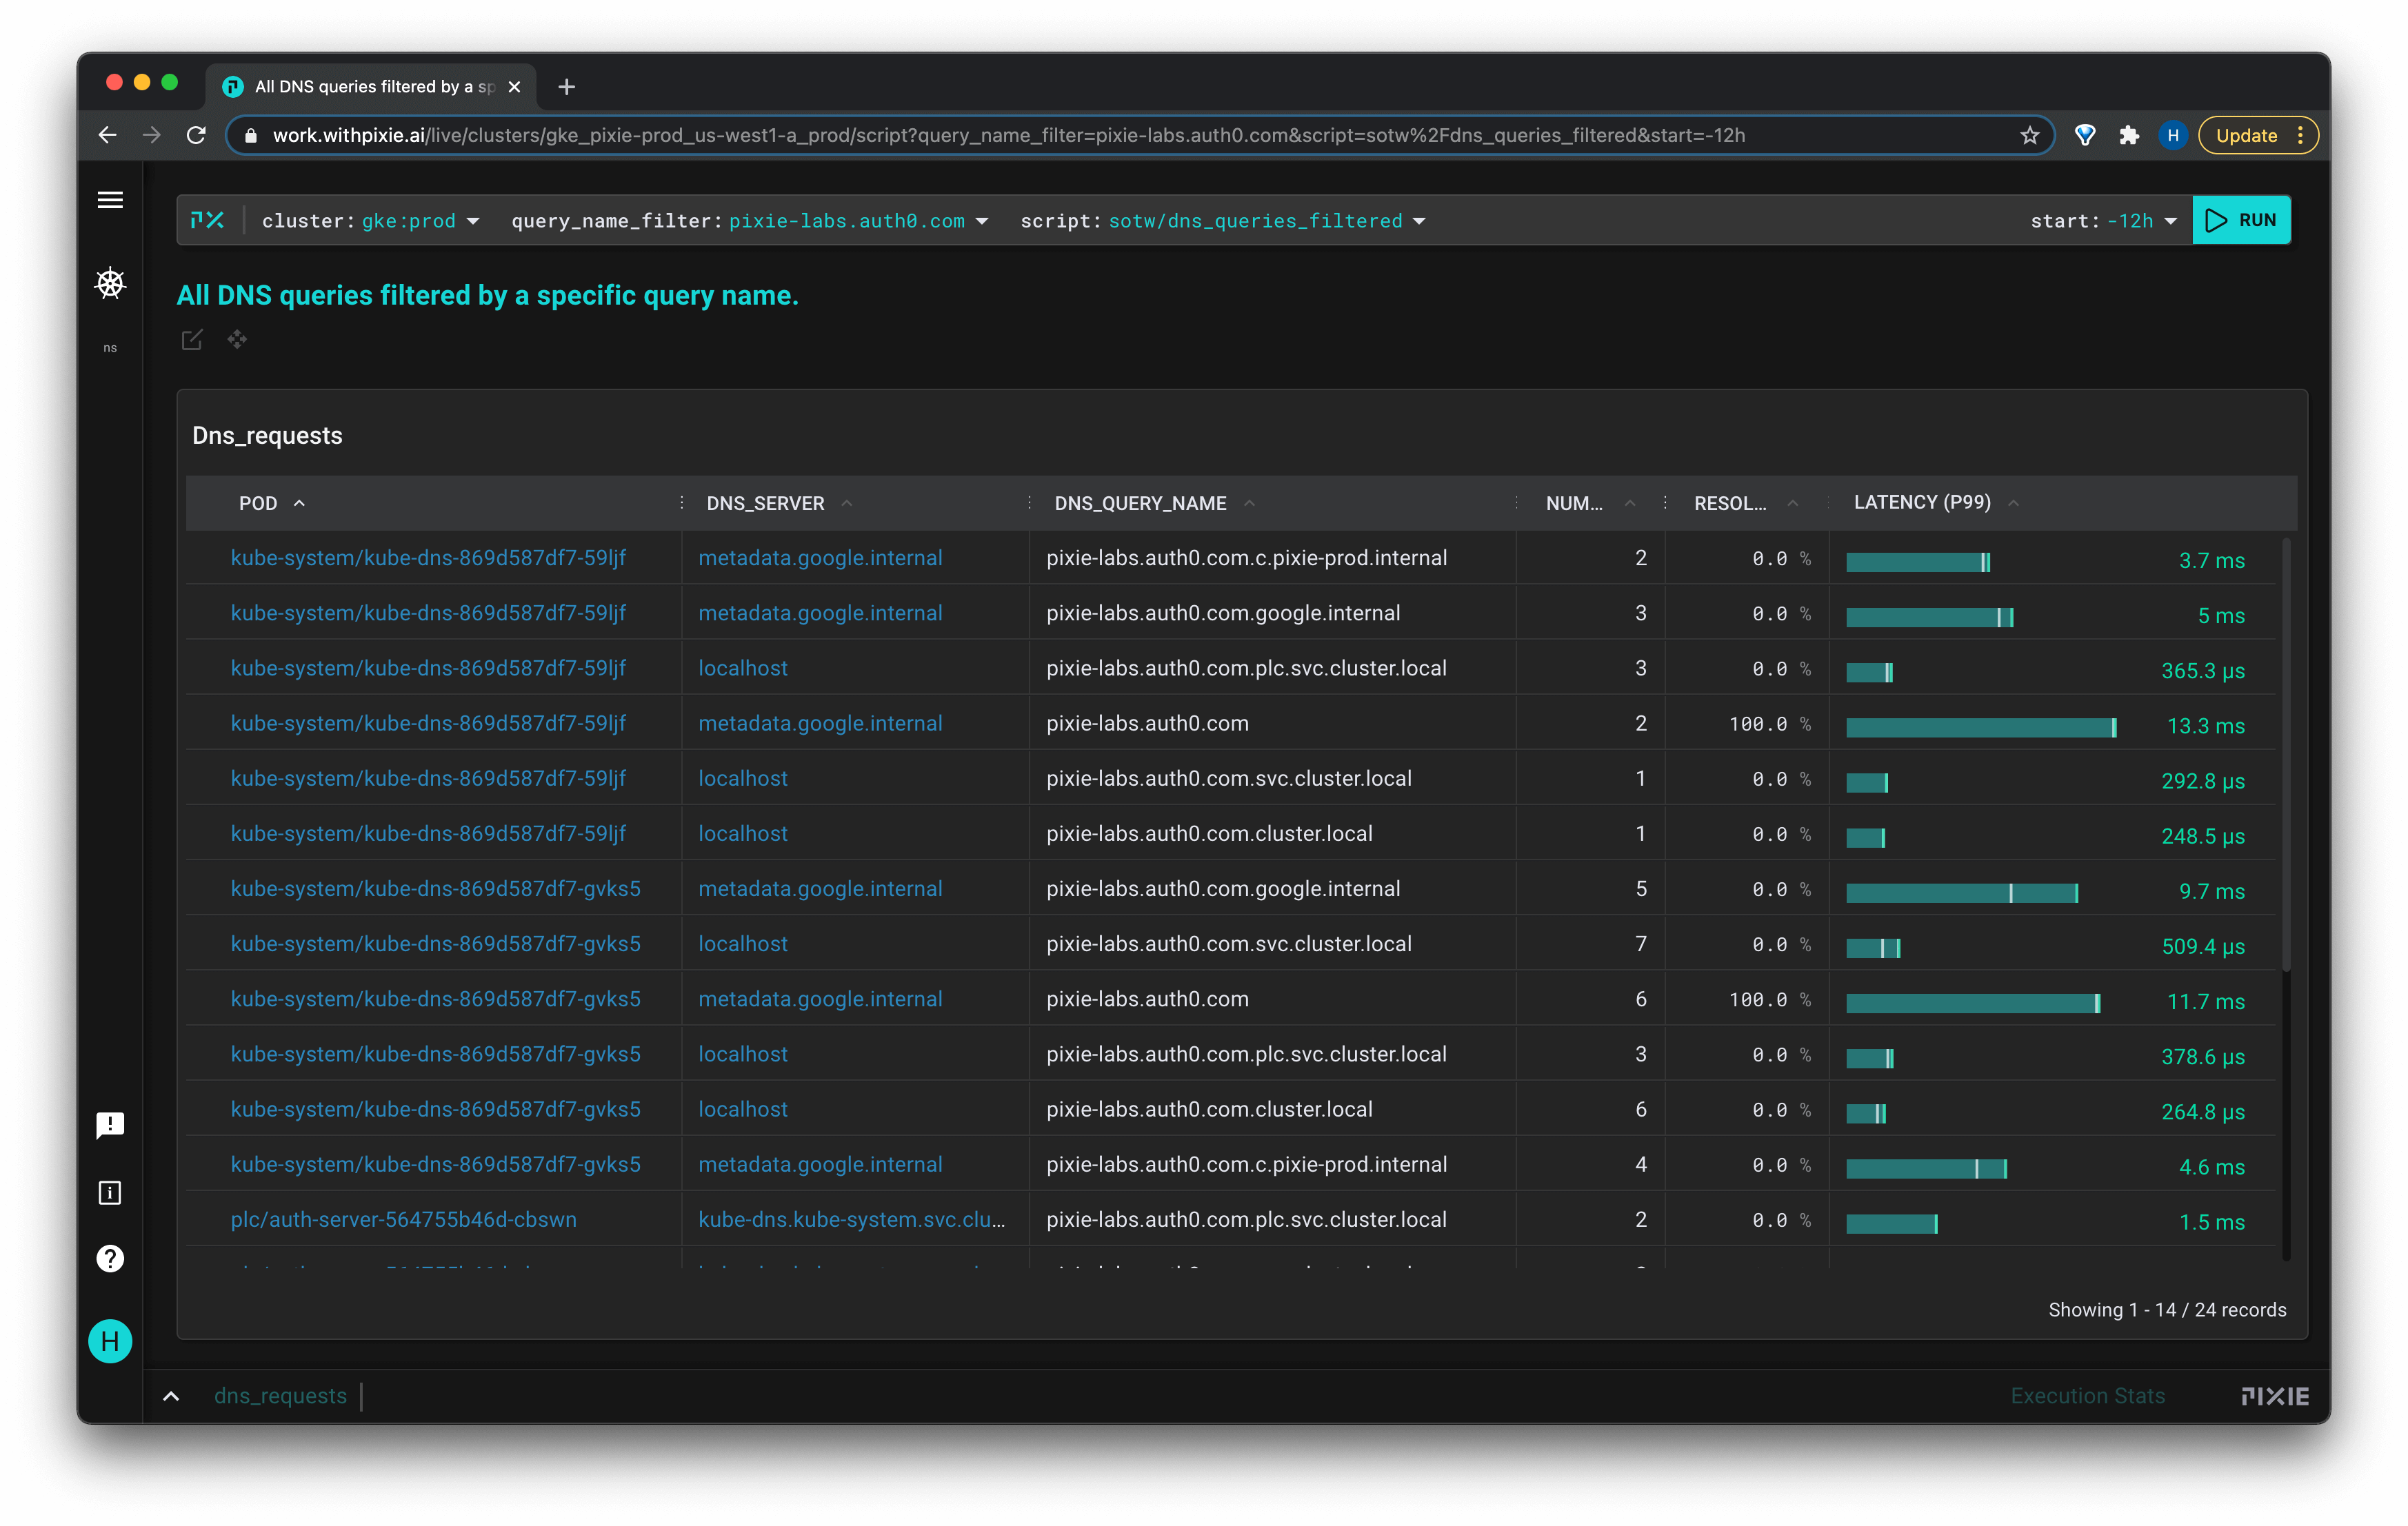Open the namespaces (ns) sidebar icon
The height and width of the screenshot is (1526, 2408).
pos(110,348)
